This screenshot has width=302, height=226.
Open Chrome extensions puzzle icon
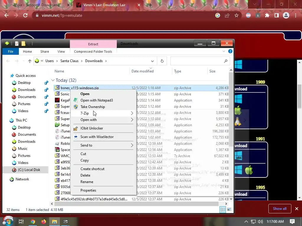point(267,15)
